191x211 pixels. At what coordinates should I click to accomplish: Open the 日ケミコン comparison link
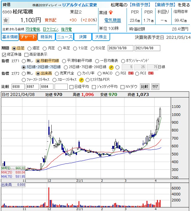(50, 29)
